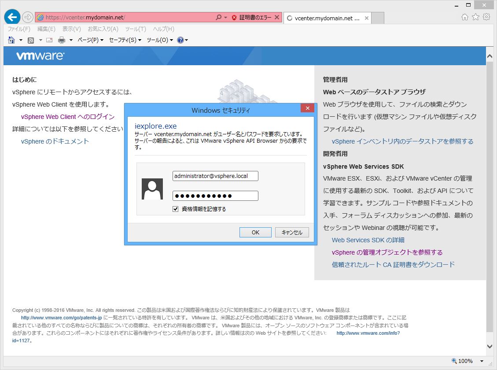Select the vcenter.mydomain.net tab
Viewport: 497px width, 370px height.
tap(327, 18)
